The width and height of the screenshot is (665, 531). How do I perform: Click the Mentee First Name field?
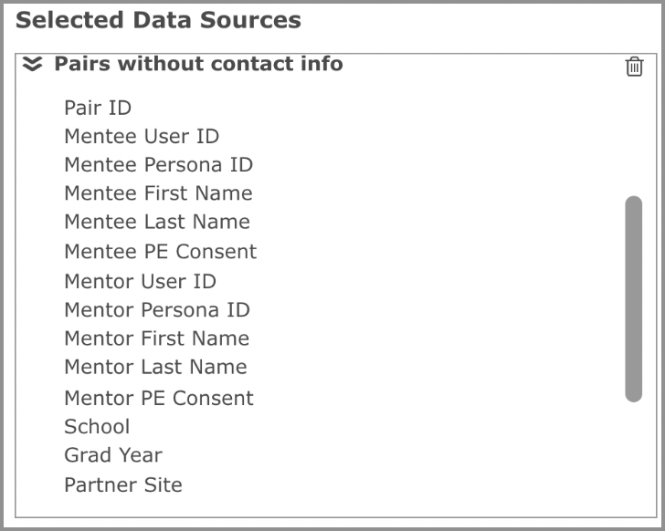pyautogui.click(x=158, y=193)
